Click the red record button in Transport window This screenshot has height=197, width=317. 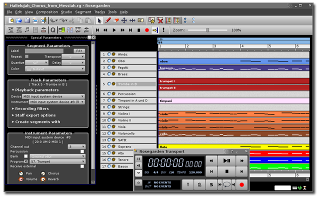pyautogui.click(x=241, y=184)
